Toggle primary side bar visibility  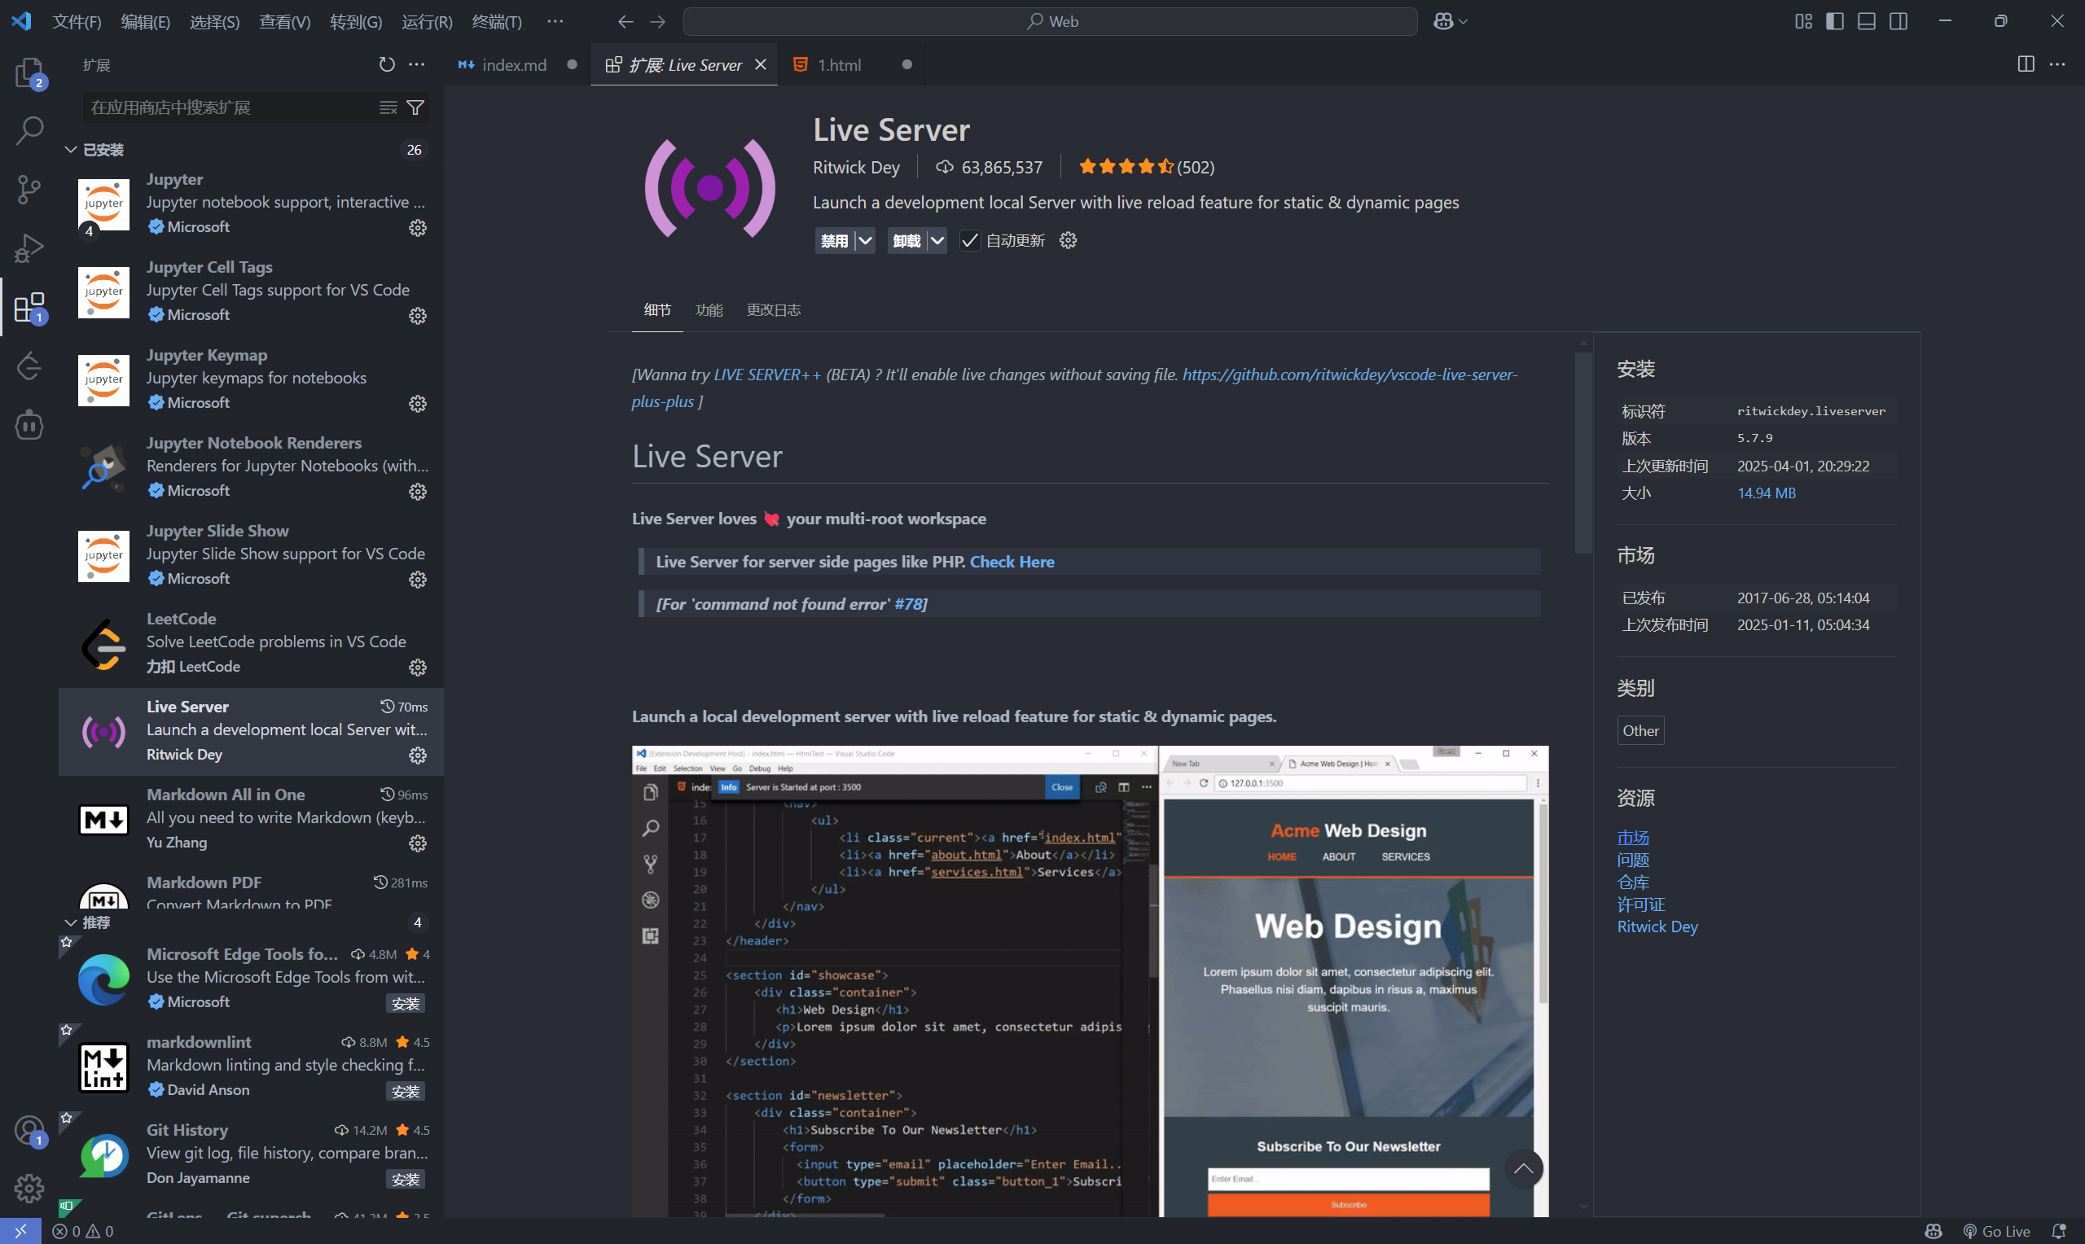pyautogui.click(x=1834, y=22)
